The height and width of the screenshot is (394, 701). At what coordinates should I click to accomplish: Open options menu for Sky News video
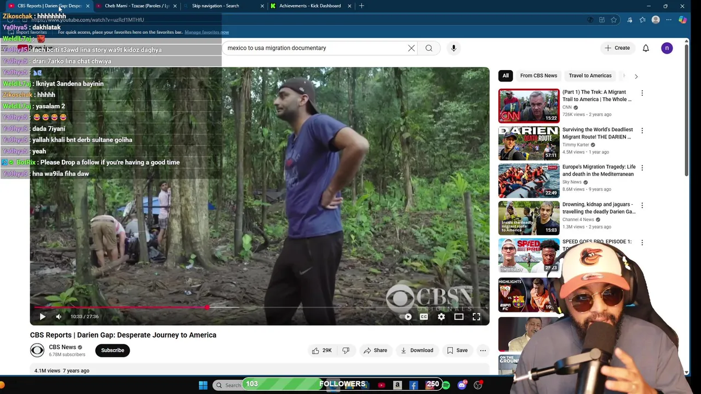click(642, 167)
